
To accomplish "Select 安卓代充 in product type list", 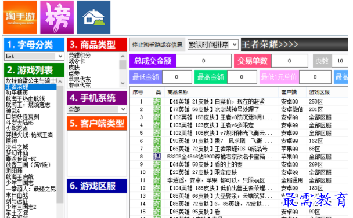I will pyautogui.click(x=80, y=85).
